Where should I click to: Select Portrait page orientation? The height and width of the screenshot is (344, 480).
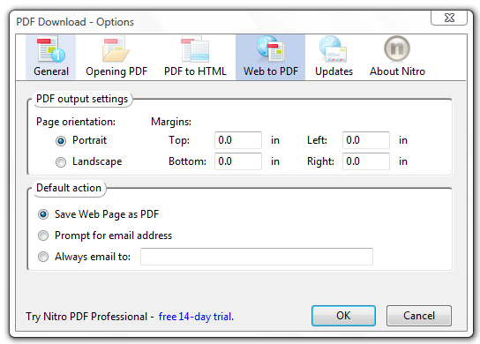61,141
